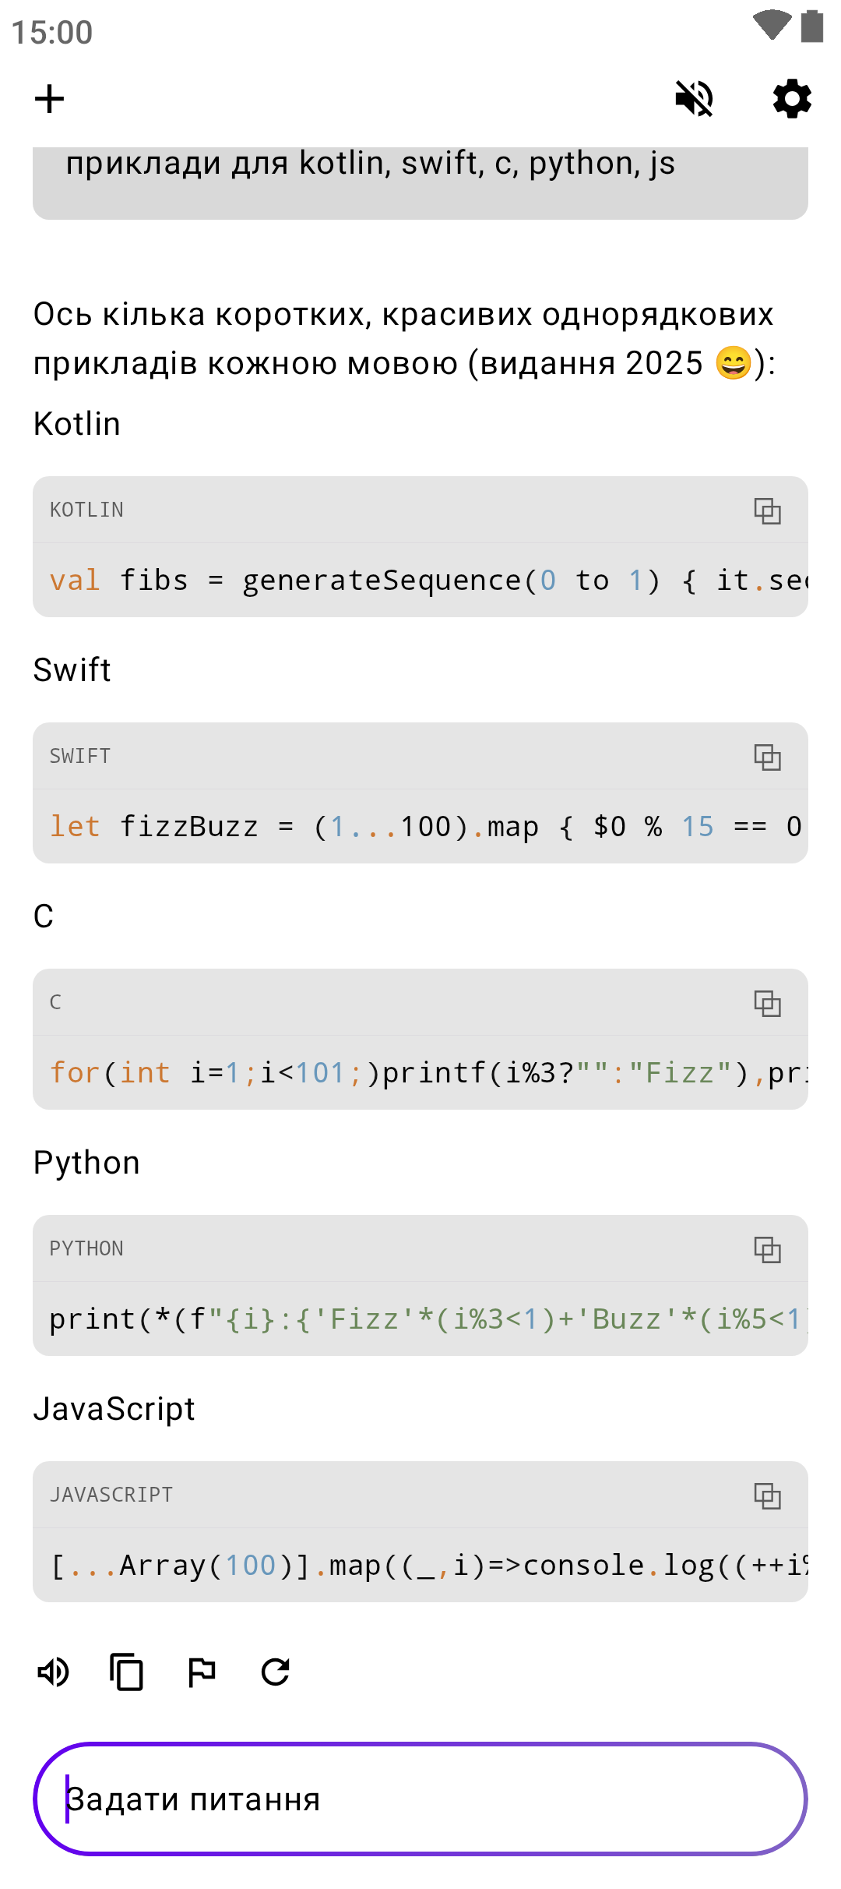Focus the 'Задати питання' input field
The height and width of the screenshot is (1889, 841).
420,1799
